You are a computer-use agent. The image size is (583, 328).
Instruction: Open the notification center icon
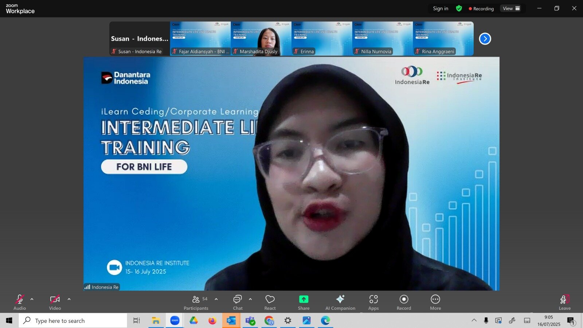pos(571,321)
